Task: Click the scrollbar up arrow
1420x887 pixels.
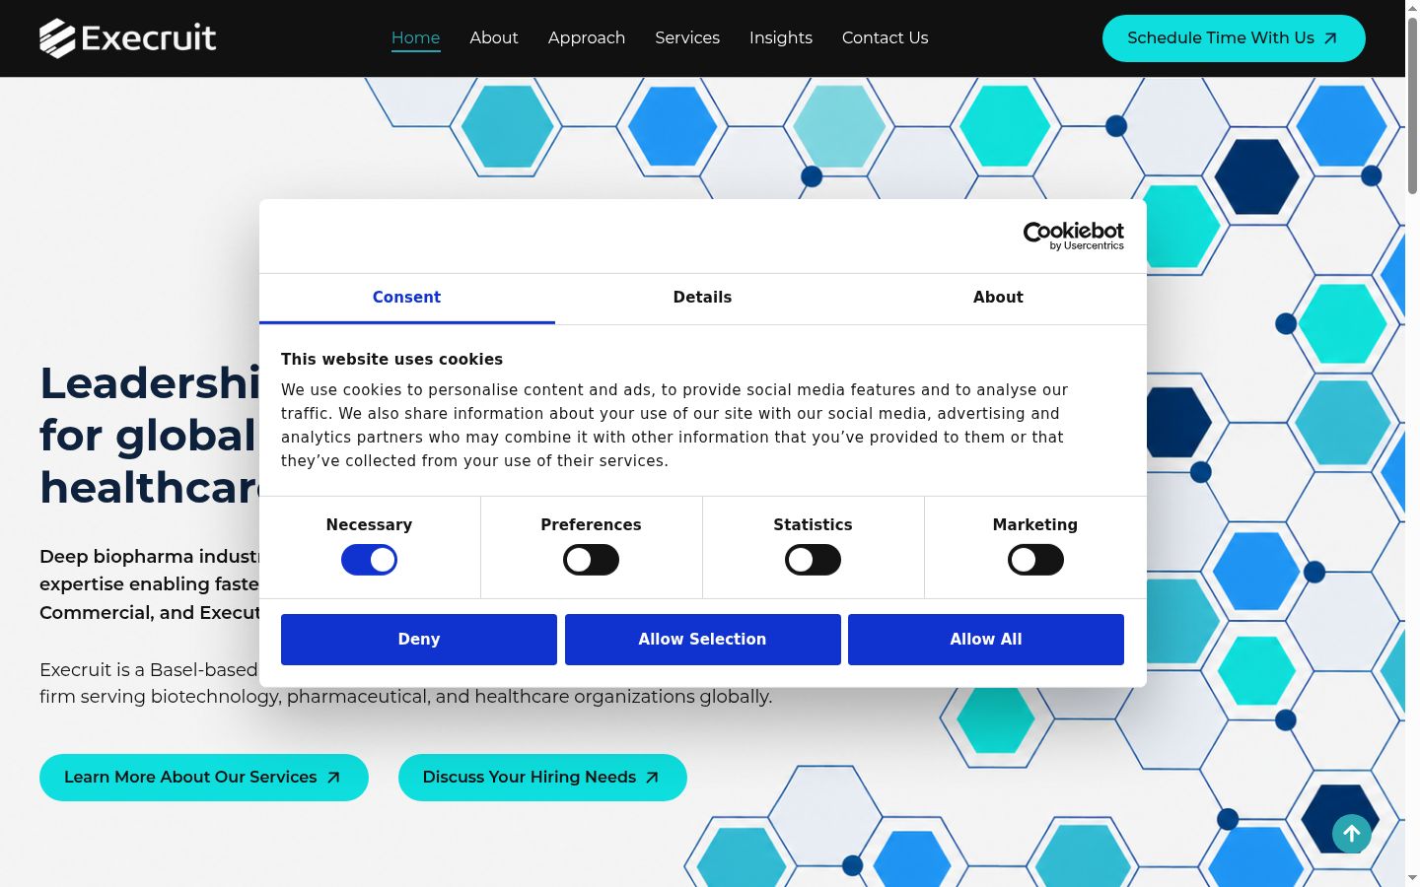Action: (x=1412, y=7)
